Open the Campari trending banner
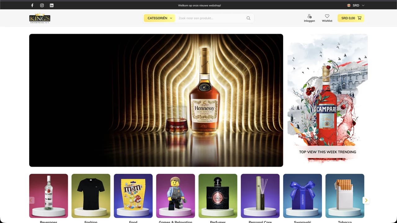The image size is (397, 223). (x=328, y=98)
